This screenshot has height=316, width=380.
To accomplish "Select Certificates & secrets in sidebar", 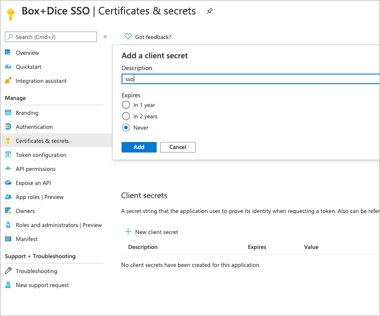I will coord(42,141).
